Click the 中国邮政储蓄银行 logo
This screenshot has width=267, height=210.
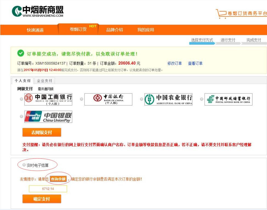(228, 99)
